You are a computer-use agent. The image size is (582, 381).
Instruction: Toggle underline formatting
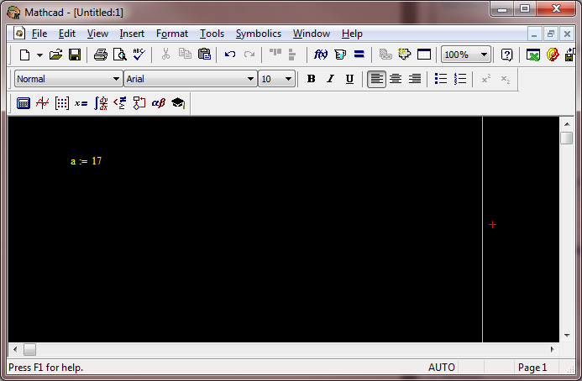click(x=349, y=79)
